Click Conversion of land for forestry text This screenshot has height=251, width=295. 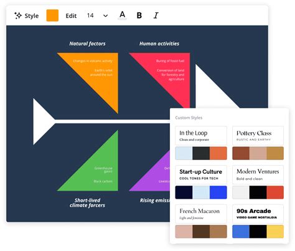pos(171,75)
